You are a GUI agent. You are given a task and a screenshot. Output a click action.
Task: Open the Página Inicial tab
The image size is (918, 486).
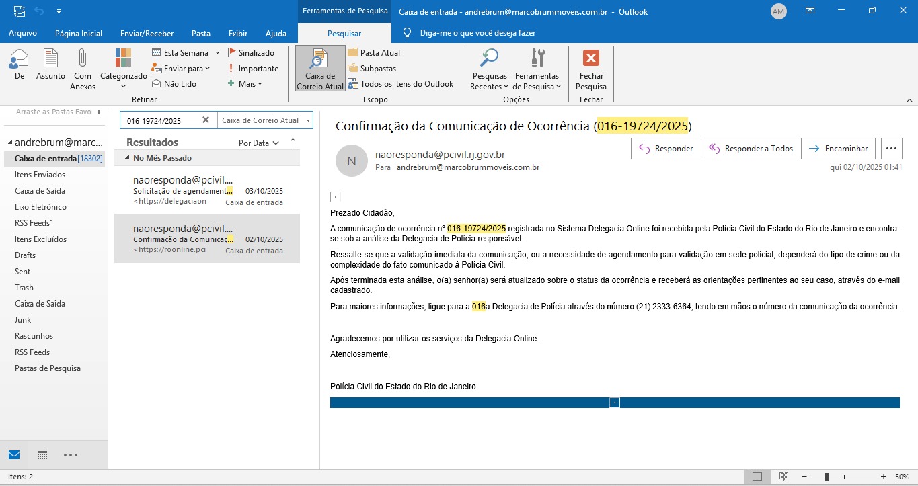click(79, 34)
